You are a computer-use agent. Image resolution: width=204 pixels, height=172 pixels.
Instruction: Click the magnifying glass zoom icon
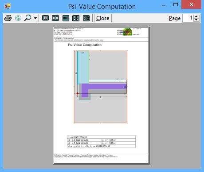coord(27,18)
